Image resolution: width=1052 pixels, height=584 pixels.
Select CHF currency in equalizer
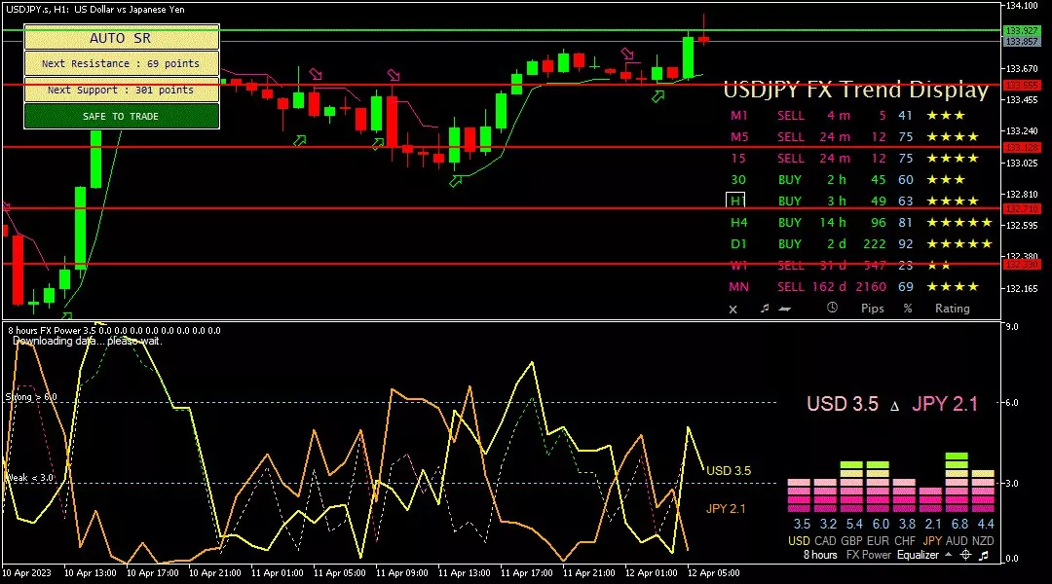904,540
